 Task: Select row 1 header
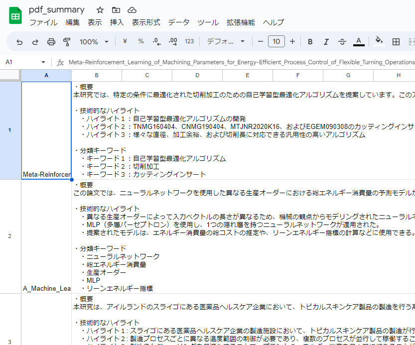click(x=10, y=130)
